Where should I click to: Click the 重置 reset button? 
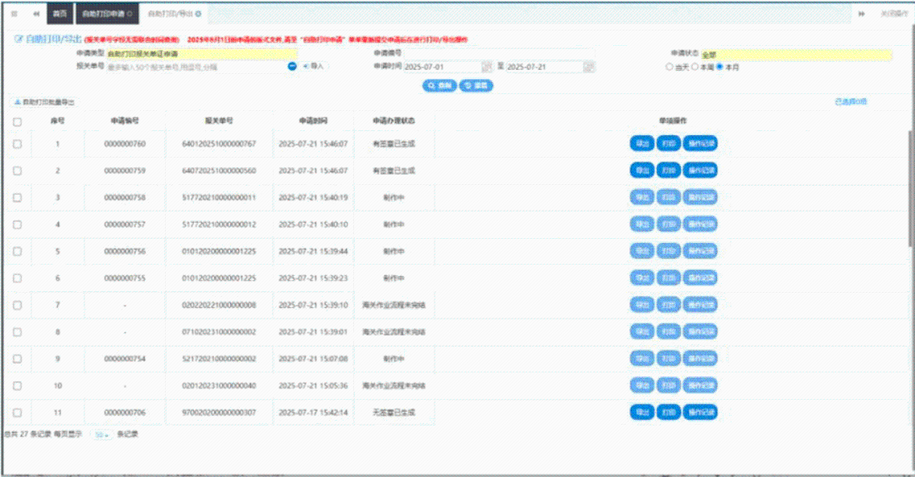[x=476, y=86]
